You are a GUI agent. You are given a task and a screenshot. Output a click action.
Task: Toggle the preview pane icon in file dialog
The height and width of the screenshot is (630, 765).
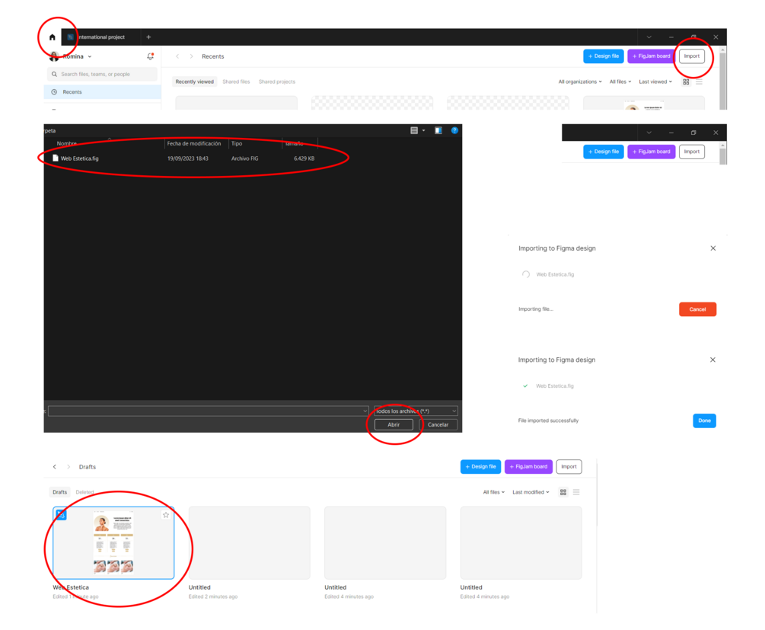pos(438,130)
